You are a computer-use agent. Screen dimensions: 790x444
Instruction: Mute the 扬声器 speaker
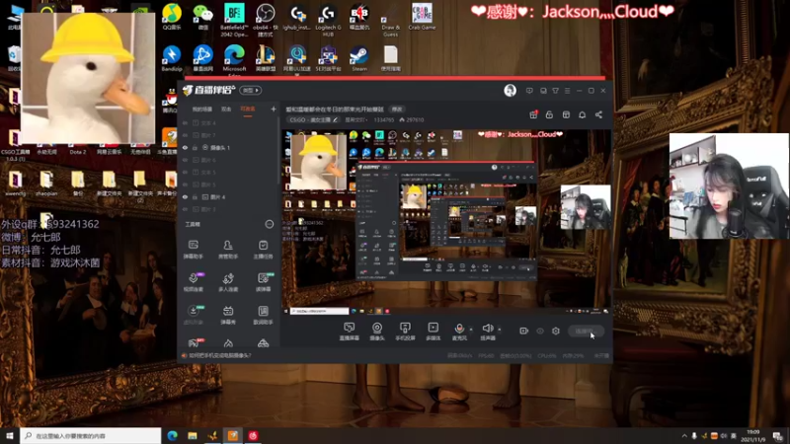tap(487, 332)
